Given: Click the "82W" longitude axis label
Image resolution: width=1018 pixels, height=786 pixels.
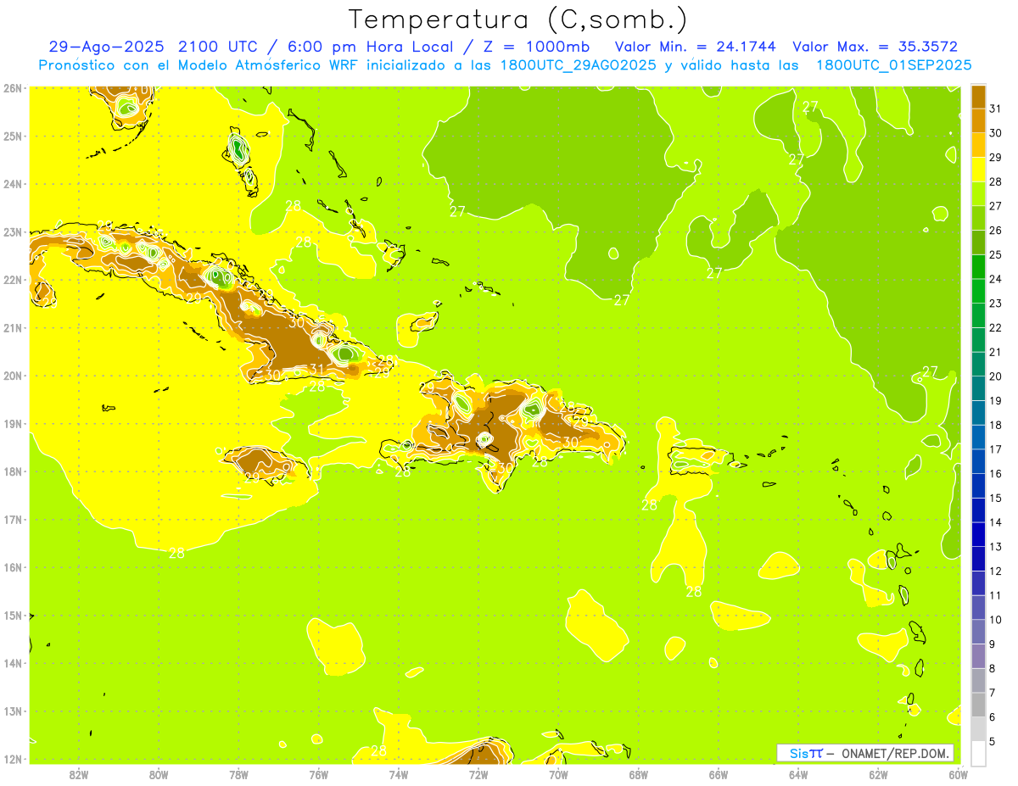Looking at the screenshot, I should click(x=78, y=774).
